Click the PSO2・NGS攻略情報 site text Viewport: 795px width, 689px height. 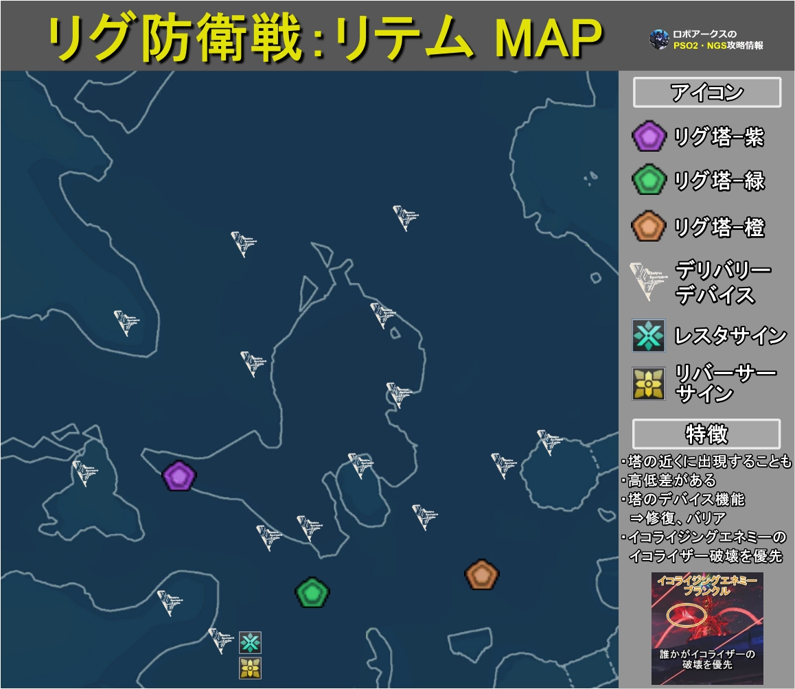[718, 45]
